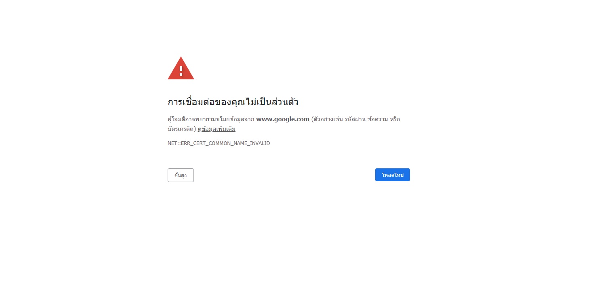Image resolution: width=599 pixels, height=294 pixels.
Task: Click the word บัตรเครดิต in the warning text
Action: [x=182, y=129]
